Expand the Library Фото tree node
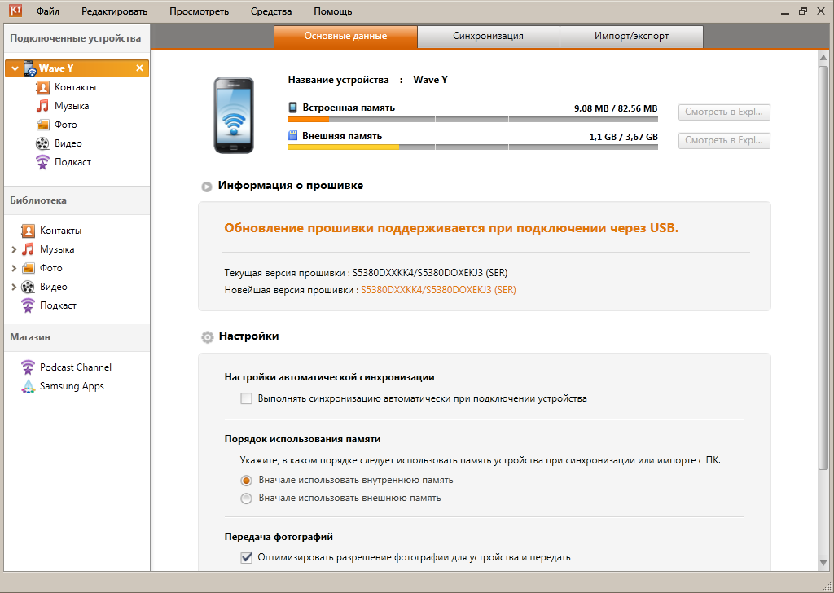 (x=14, y=268)
